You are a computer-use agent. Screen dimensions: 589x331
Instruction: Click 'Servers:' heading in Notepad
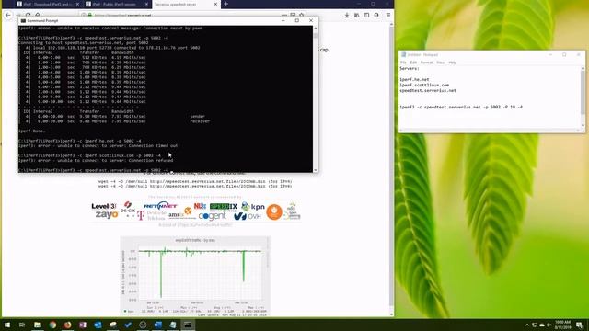(x=409, y=69)
